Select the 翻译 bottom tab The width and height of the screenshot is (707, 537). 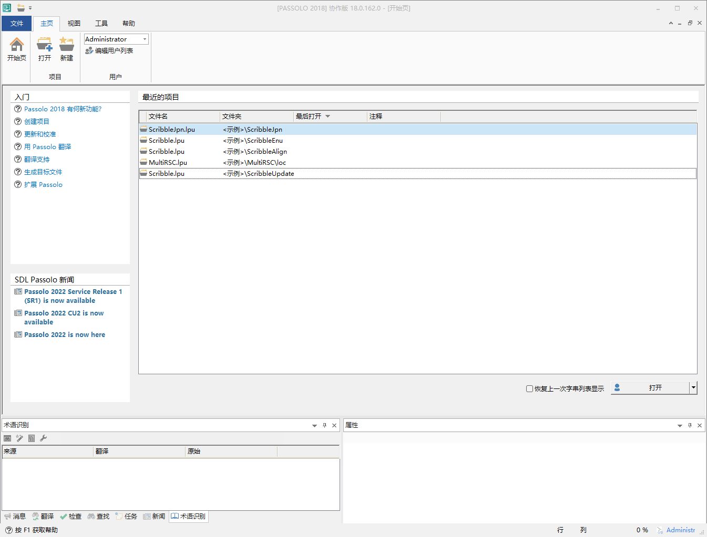tap(43, 517)
